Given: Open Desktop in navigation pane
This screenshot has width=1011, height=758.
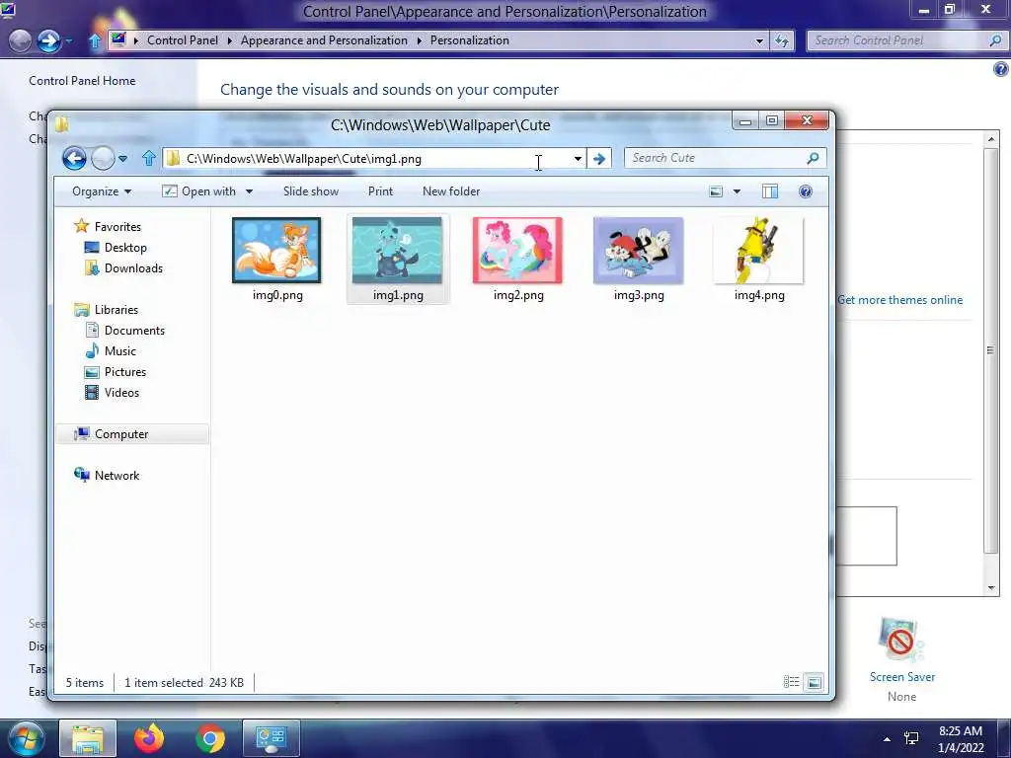Looking at the screenshot, I should 117,248.
